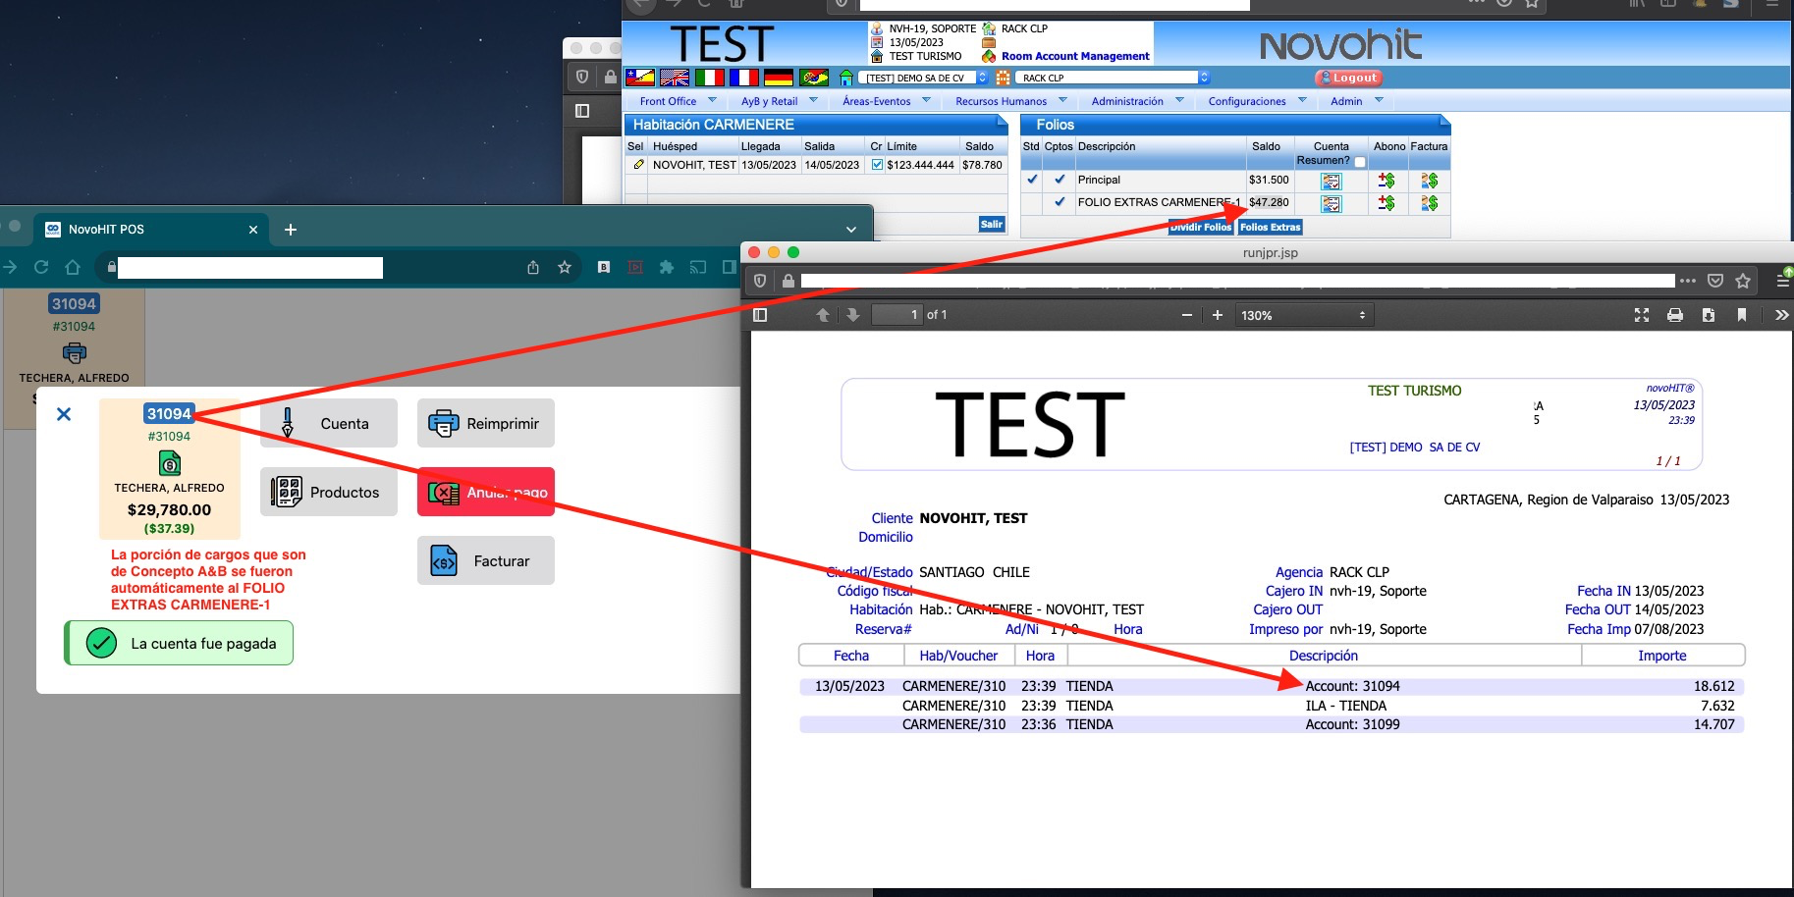1794x897 pixels.
Task: Click the receipt icon on dialog 31094 card
Action: click(170, 462)
